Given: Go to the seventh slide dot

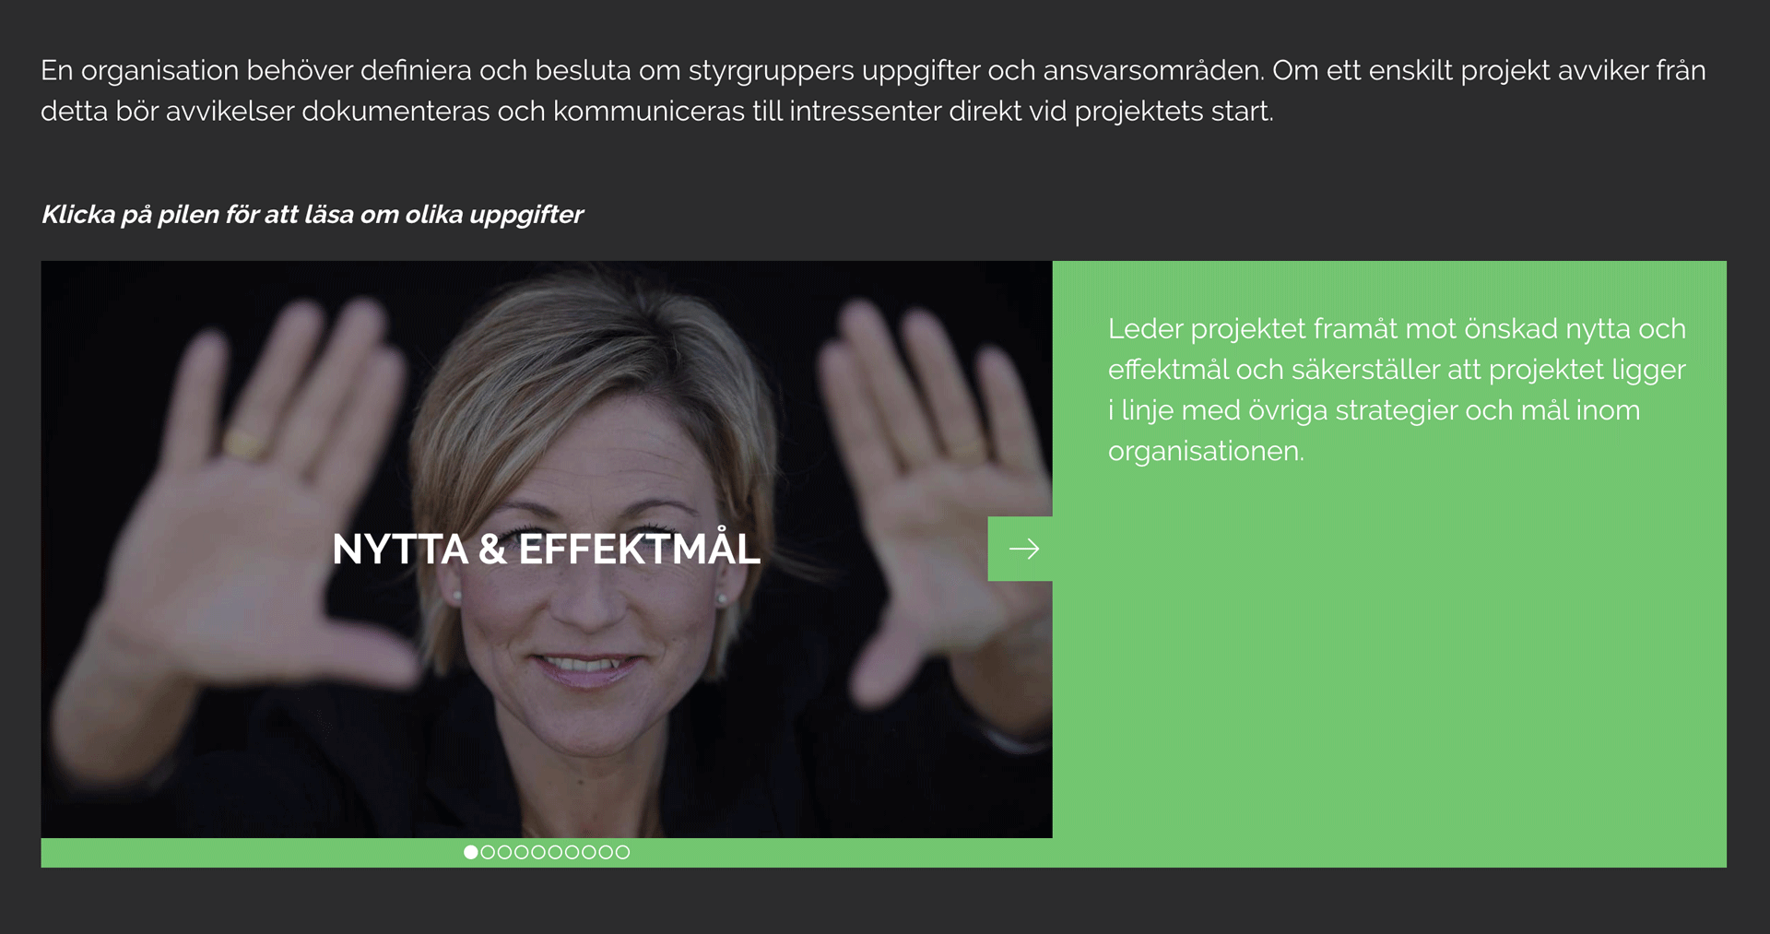Looking at the screenshot, I should point(572,852).
